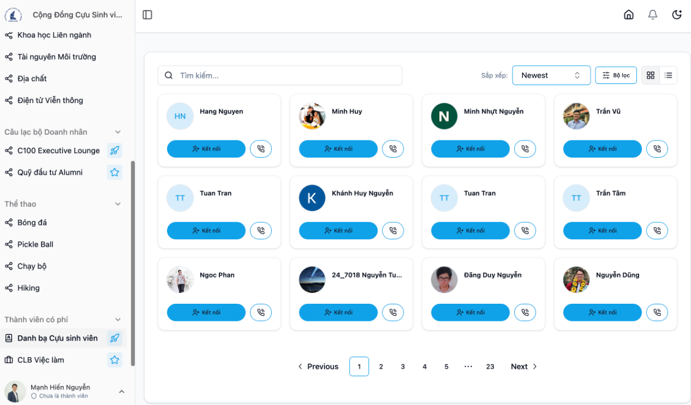Click the rocket icon beside C100 Executive Lounge

(x=115, y=151)
